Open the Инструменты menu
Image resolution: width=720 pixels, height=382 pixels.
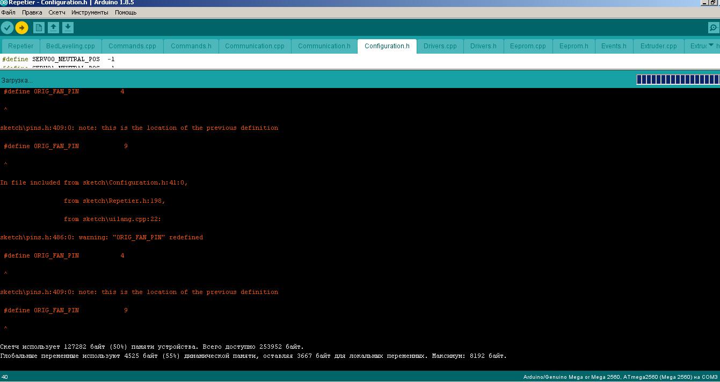(x=90, y=12)
